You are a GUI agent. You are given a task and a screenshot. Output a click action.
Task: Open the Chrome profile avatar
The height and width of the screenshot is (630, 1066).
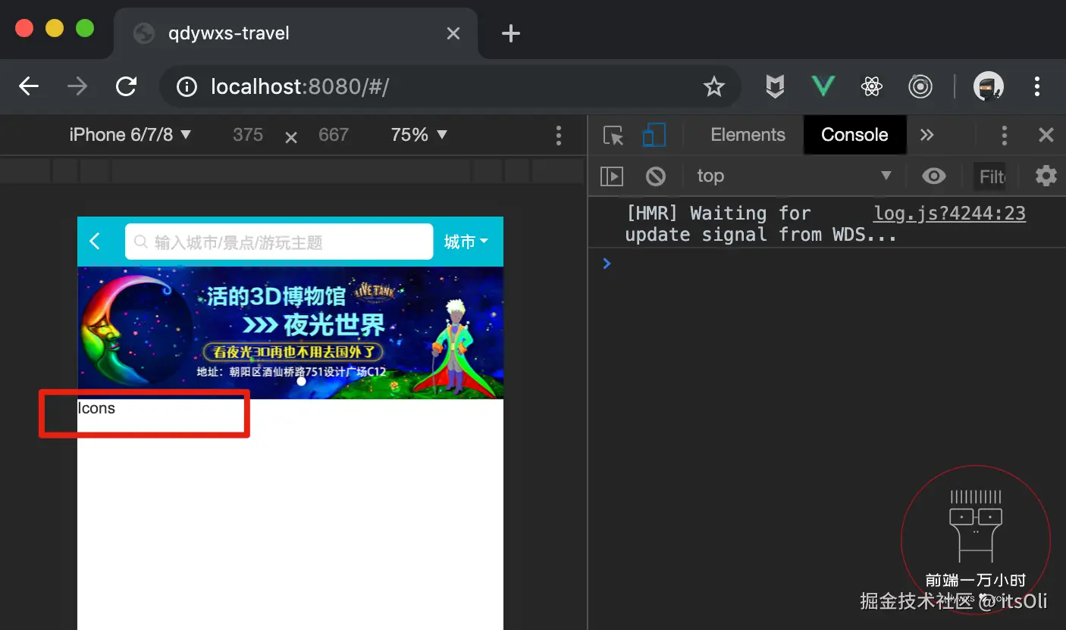click(x=989, y=87)
